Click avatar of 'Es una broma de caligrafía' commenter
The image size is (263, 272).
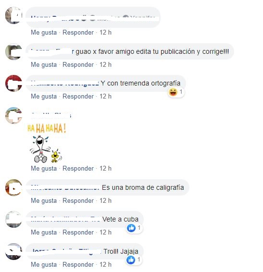[13, 187]
